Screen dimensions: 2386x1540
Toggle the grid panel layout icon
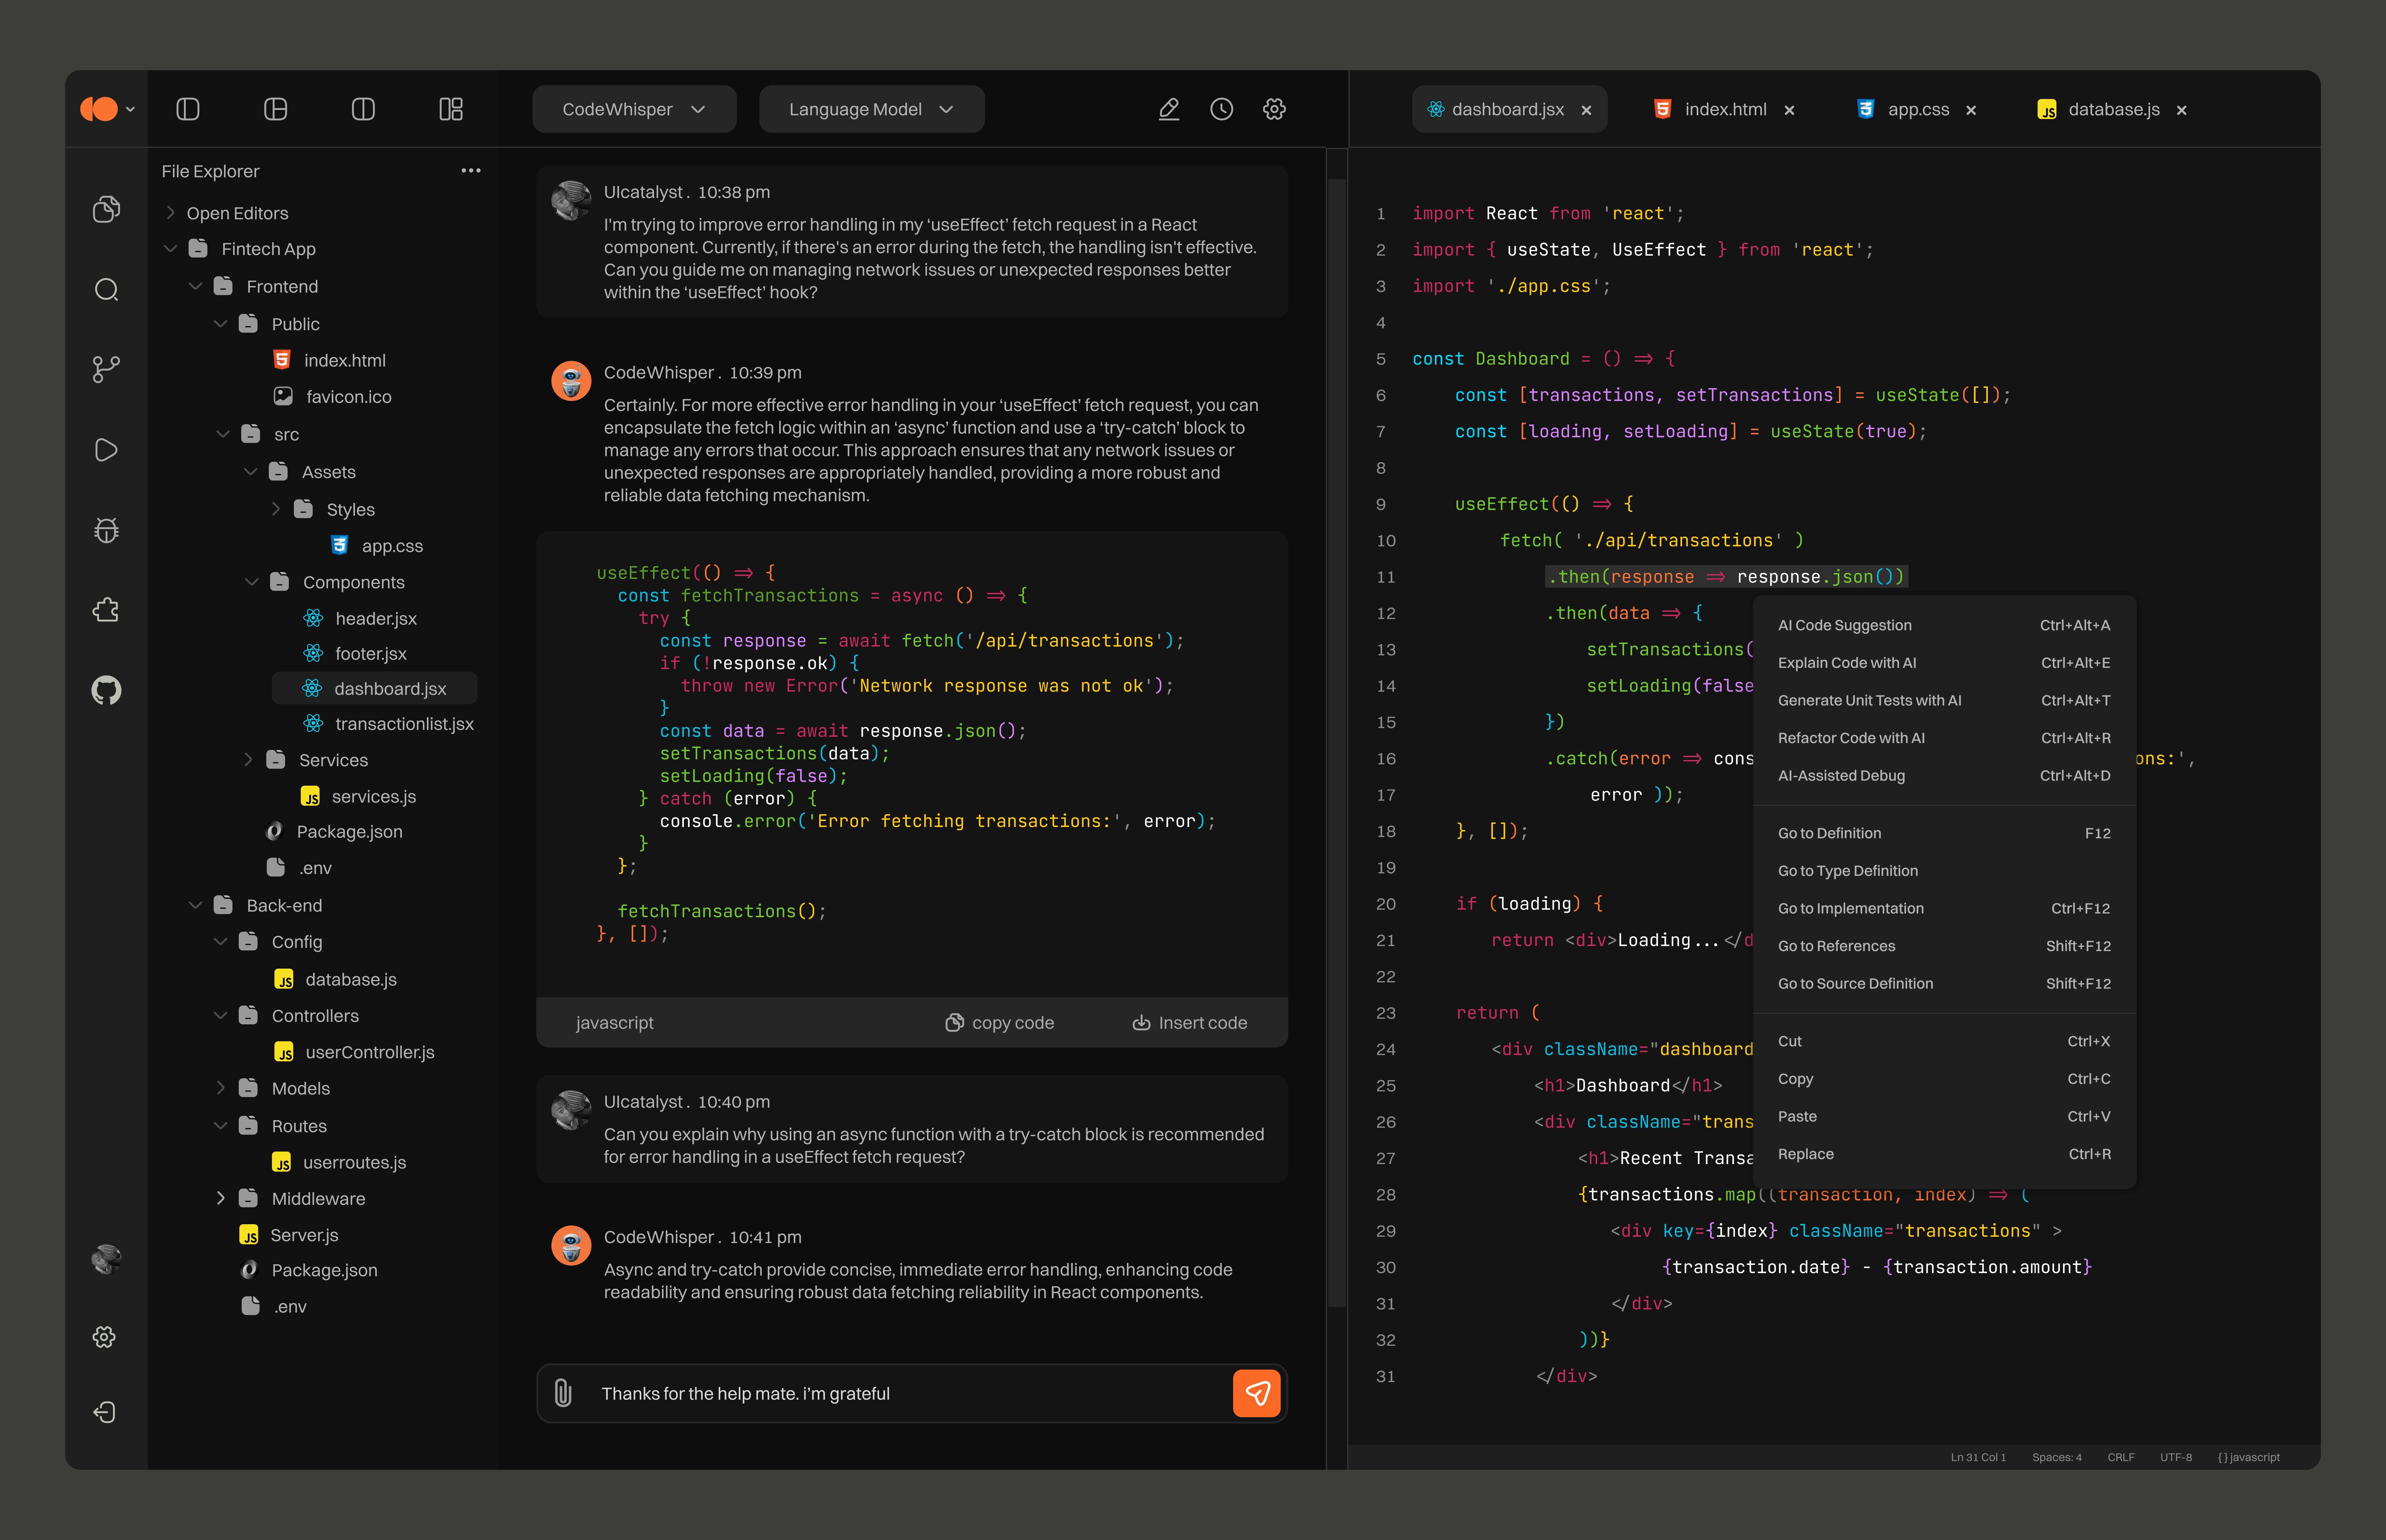451,109
